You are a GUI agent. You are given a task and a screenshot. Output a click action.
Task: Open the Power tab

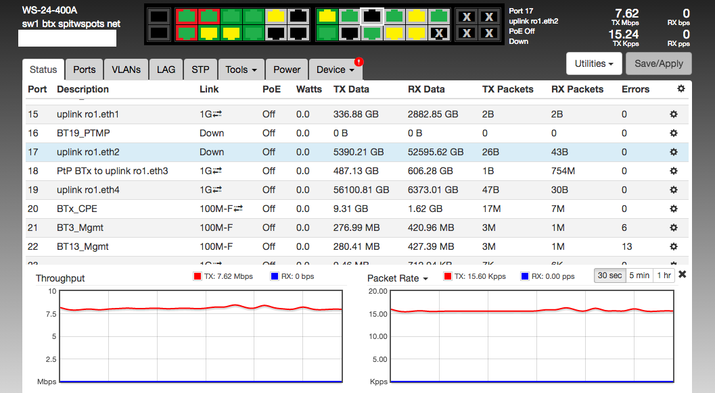coord(287,70)
